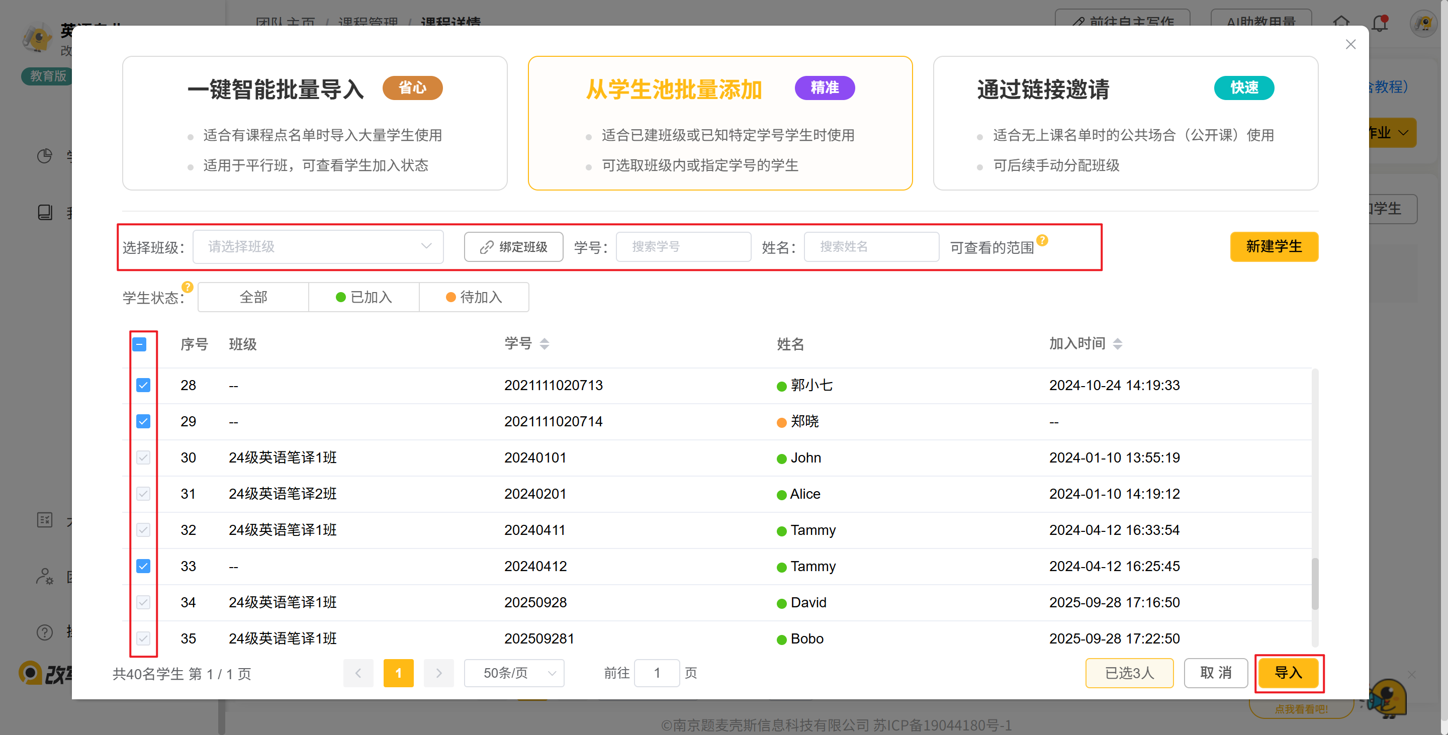Viewport: 1448px width, 735px height.
Task: Click the 搜索学号 input field
Action: tap(683, 247)
